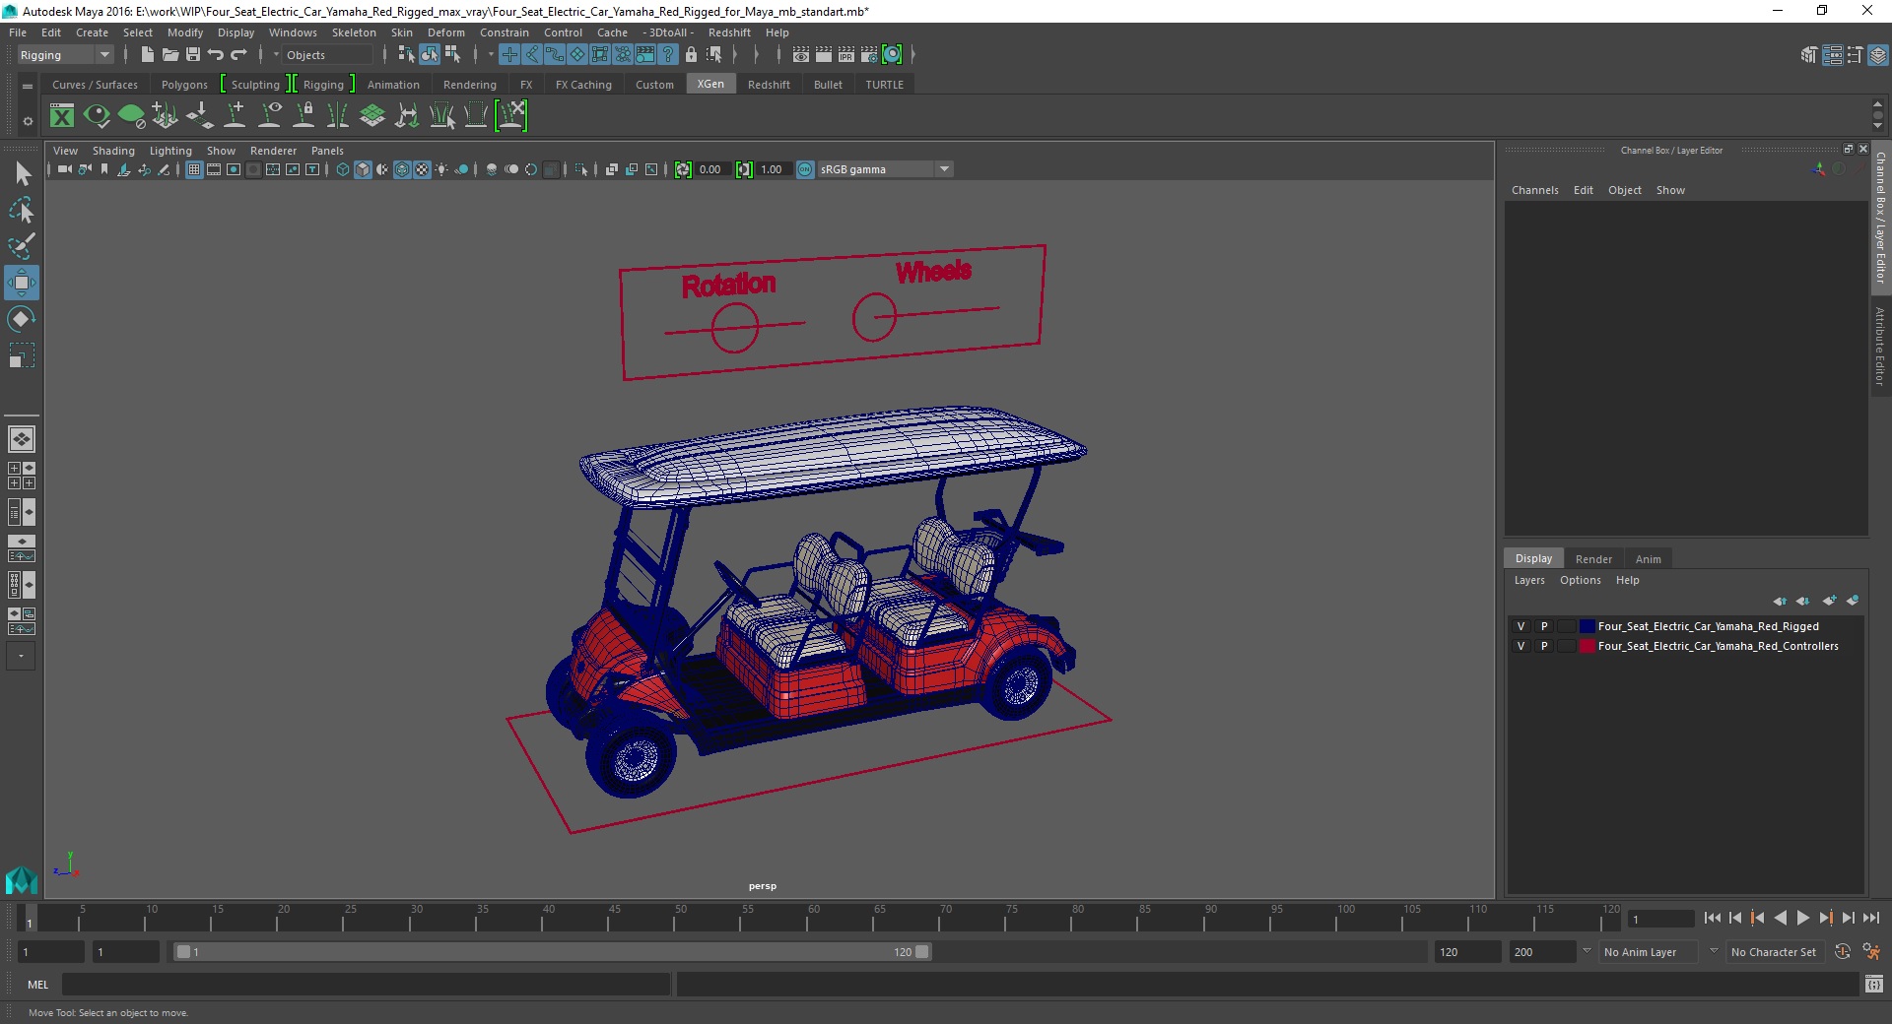This screenshot has height=1024, width=1892.
Task: Toggle visibility of Yamaha_Red_Controllers layer
Action: tap(1520, 646)
